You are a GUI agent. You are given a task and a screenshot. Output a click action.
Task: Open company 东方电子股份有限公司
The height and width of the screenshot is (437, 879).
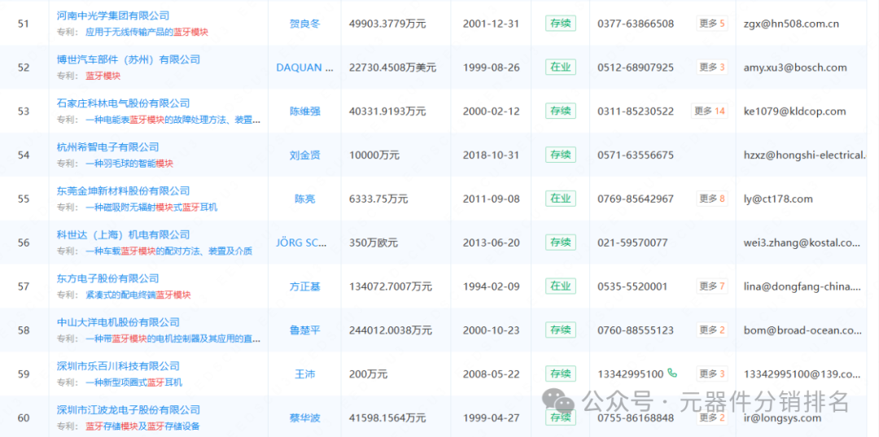[x=108, y=277]
